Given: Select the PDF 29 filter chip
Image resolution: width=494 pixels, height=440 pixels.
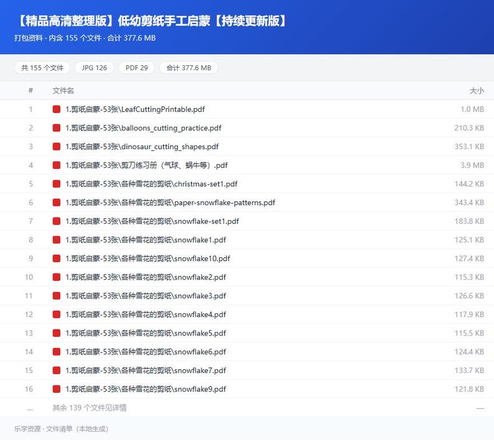Looking at the screenshot, I should [136, 68].
